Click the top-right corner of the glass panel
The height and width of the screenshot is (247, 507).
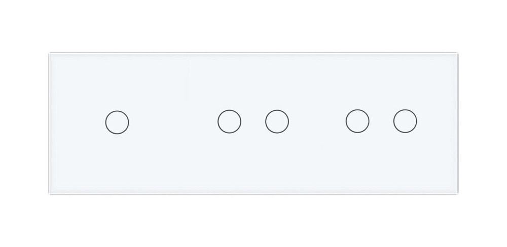460,54
